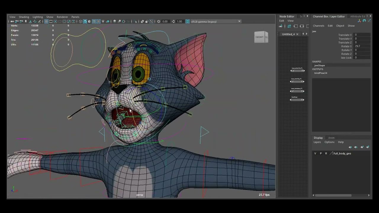Switch to the Attribute Editor tab

tap(358, 17)
